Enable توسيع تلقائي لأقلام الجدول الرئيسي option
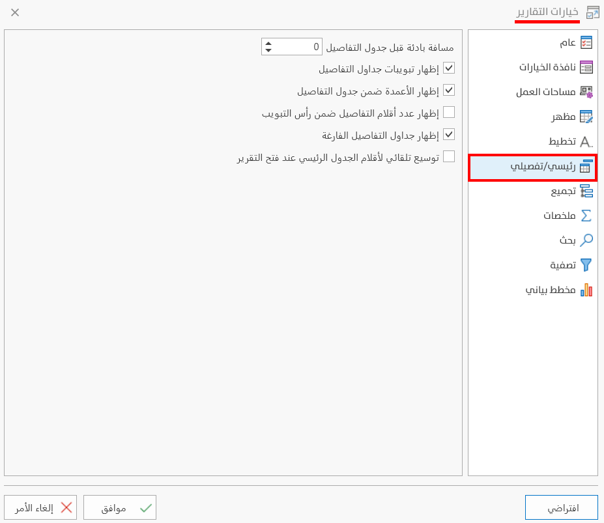The image size is (604, 523). pyautogui.click(x=448, y=156)
